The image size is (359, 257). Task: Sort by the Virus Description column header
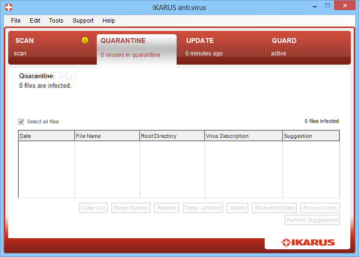point(244,136)
